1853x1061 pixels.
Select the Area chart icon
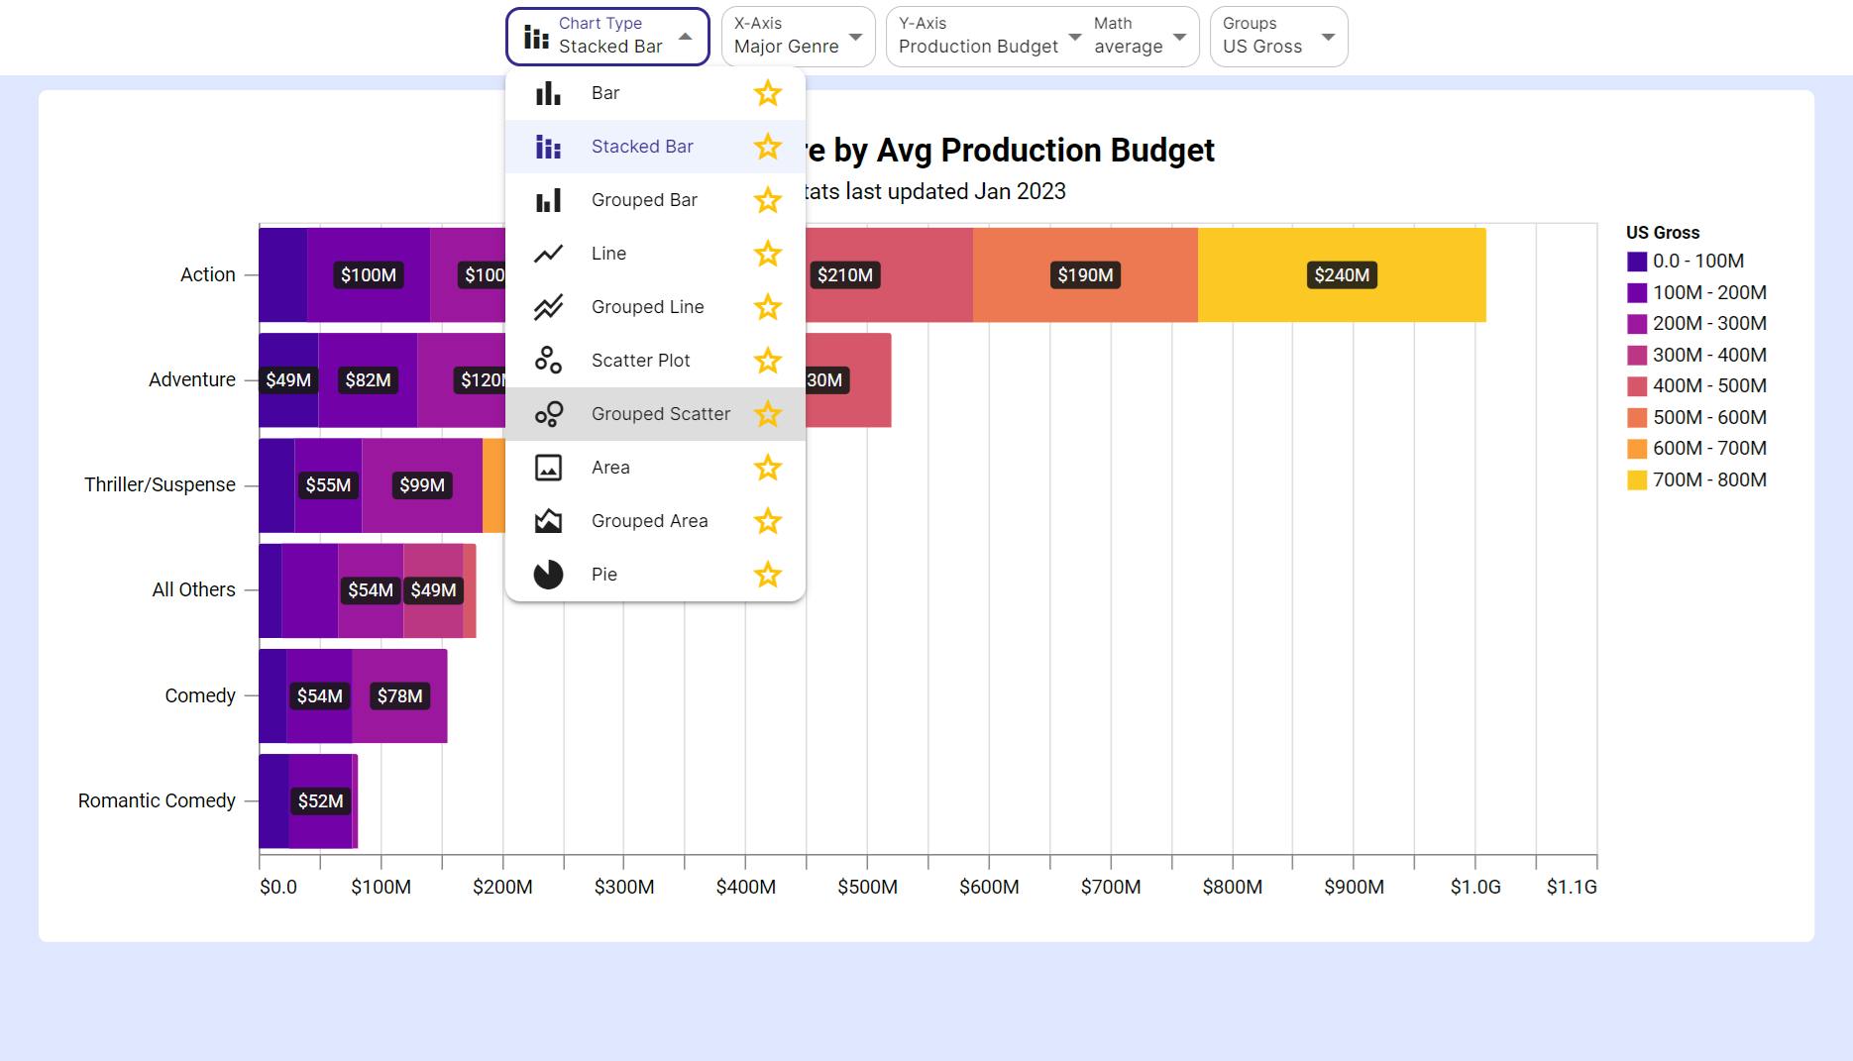[x=548, y=468]
